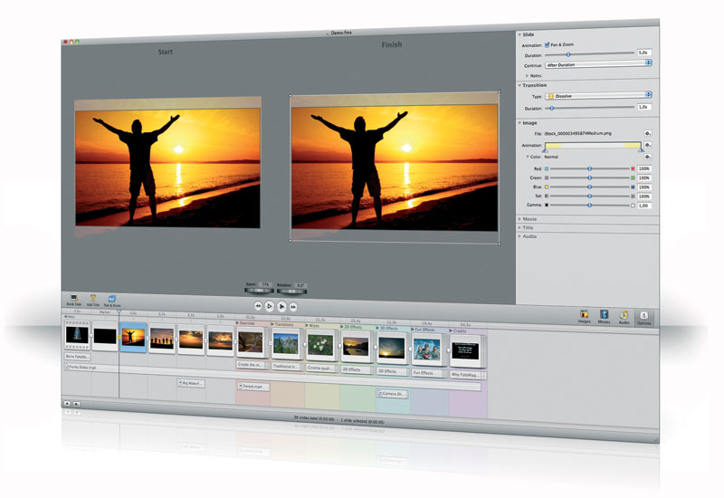Click the fast-forward playback button
The height and width of the screenshot is (498, 724).
point(292,306)
